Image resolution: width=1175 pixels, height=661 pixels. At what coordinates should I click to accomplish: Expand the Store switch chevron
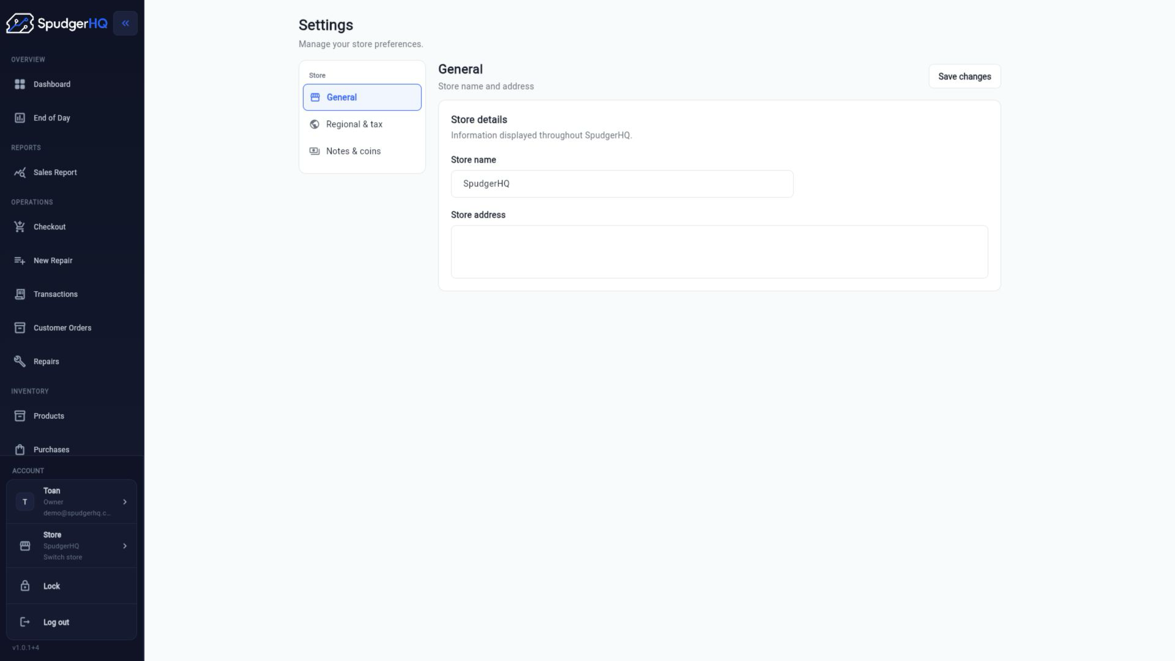(125, 546)
